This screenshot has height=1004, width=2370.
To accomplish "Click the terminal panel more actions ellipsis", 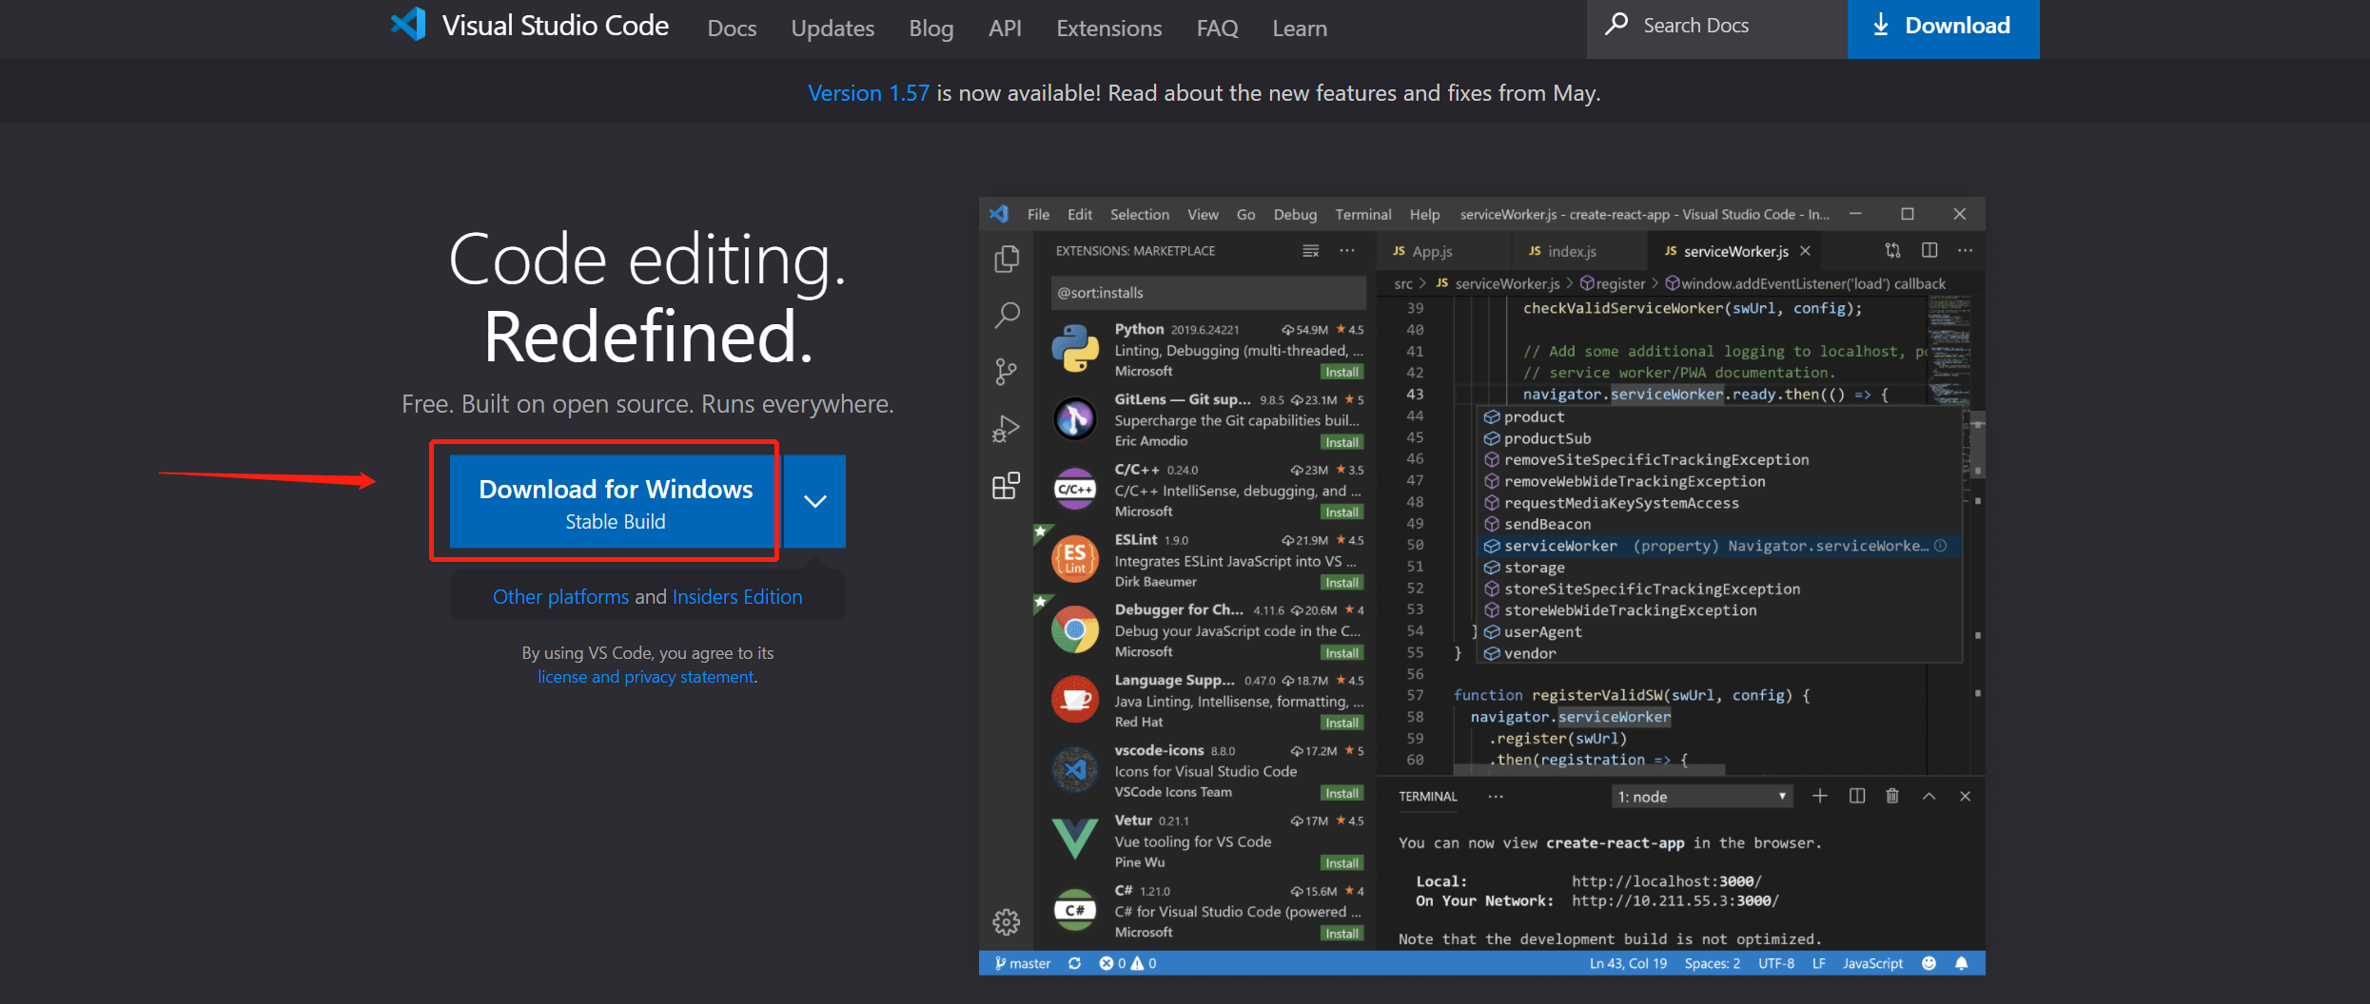I will pos(1496,797).
